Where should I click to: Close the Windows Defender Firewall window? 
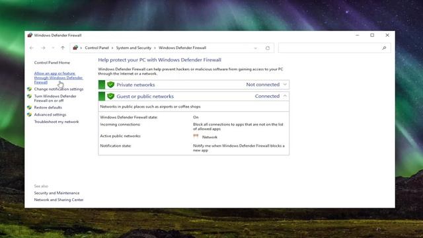click(x=387, y=35)
